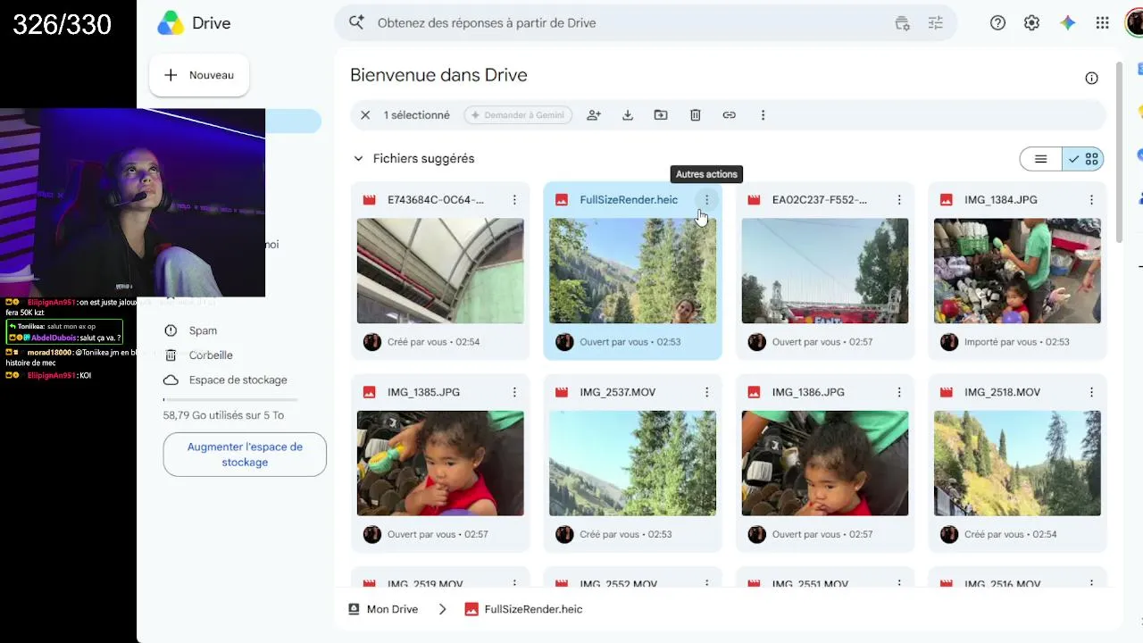Screen dimensions: 1143x643
Task: Open more actions for IMG_1385.JPG
Action: click(x=514, y=392)
